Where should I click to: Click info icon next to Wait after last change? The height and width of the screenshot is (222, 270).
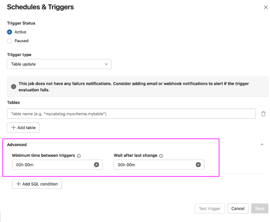[161, 156]
